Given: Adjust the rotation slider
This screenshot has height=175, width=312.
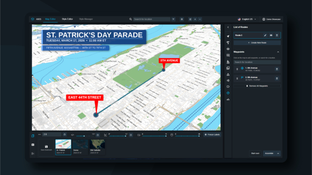Looking at the screenshot, I should pyautogui.click(x=85, y=136).
